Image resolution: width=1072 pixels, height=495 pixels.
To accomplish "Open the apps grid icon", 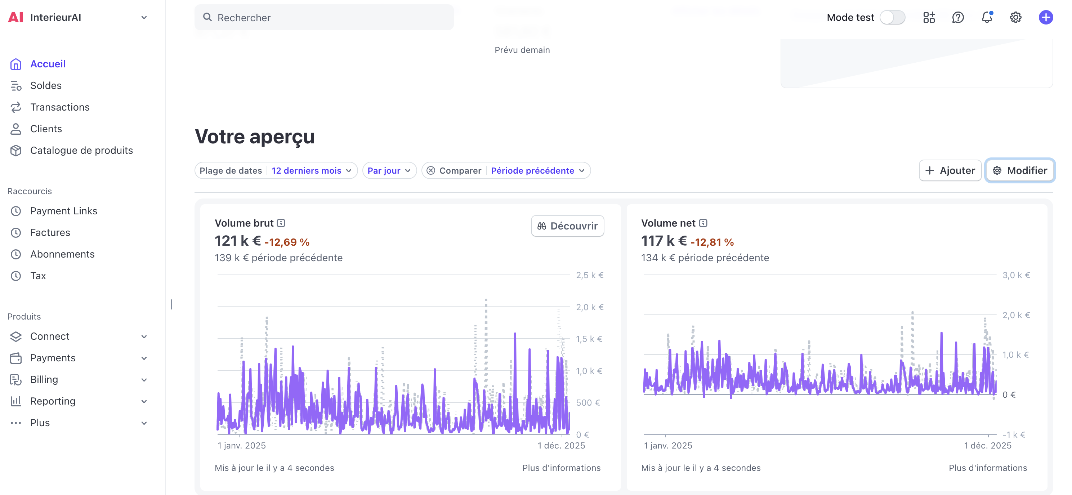I will 929,18.
